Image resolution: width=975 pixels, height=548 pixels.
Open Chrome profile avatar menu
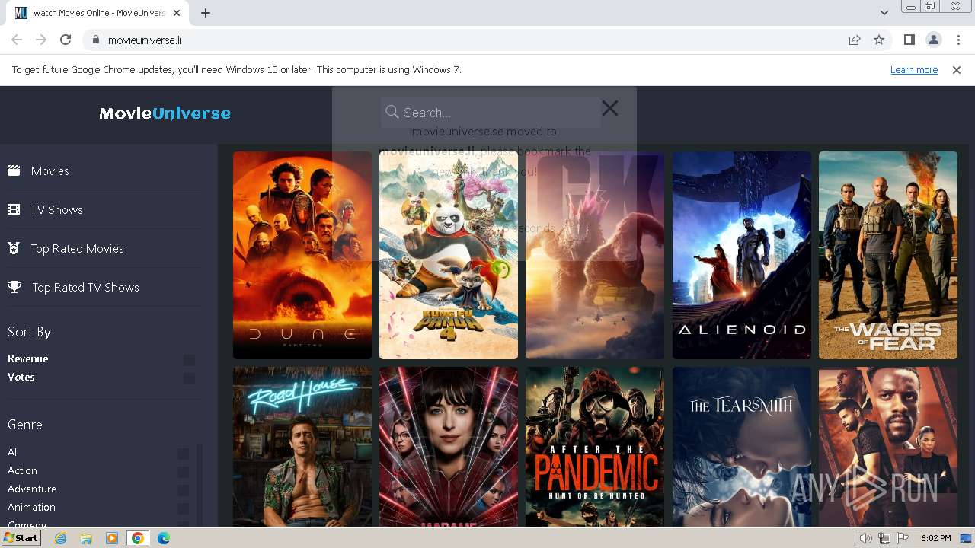tap(933, 40)
